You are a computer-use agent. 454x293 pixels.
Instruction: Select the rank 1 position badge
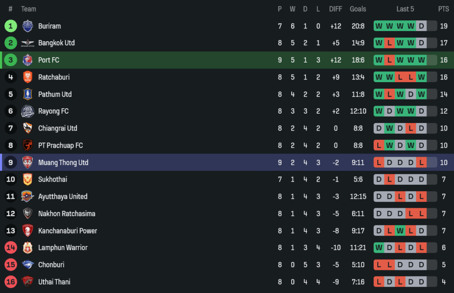(11, 26)
